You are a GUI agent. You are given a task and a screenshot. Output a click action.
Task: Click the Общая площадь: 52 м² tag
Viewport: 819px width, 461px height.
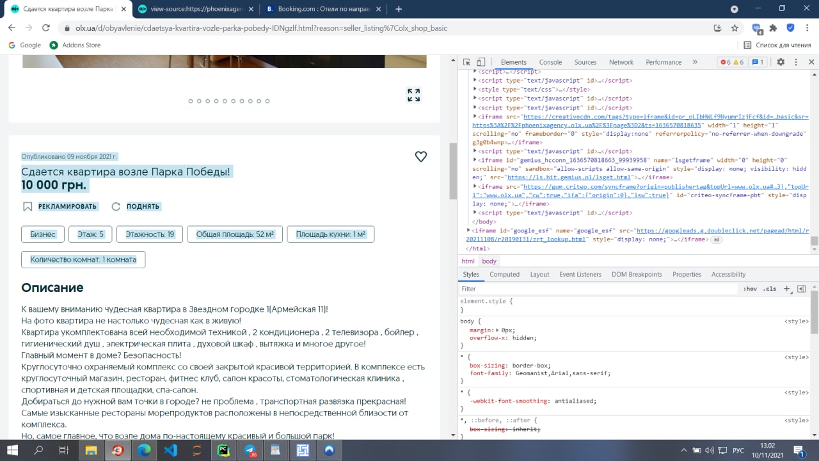point(235,234)
